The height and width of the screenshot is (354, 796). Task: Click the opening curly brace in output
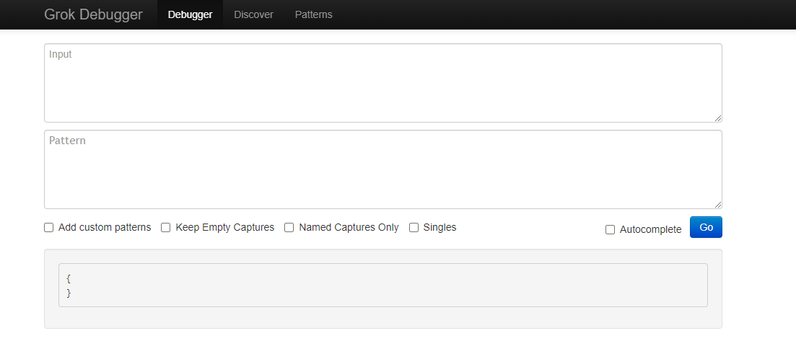[69, 278]
